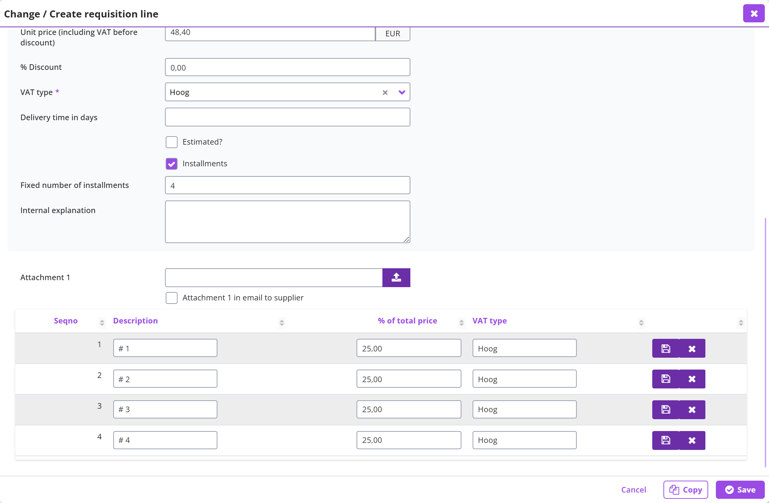The height and width of the screenshot is (503, 769).
Task: Open the VAT type field of row # 3
Action: point(524,409)
